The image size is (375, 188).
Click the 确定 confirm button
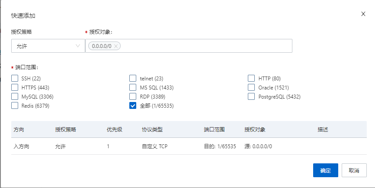tap(325, 170)
